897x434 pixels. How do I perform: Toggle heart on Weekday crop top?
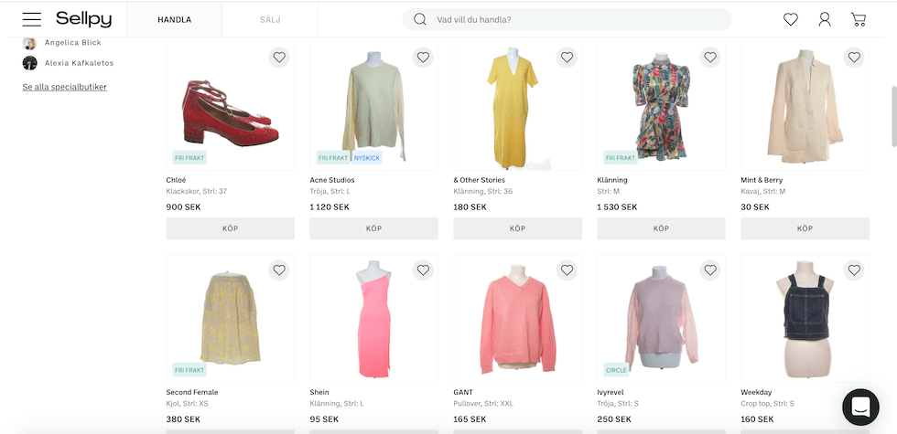click(854, 270)
